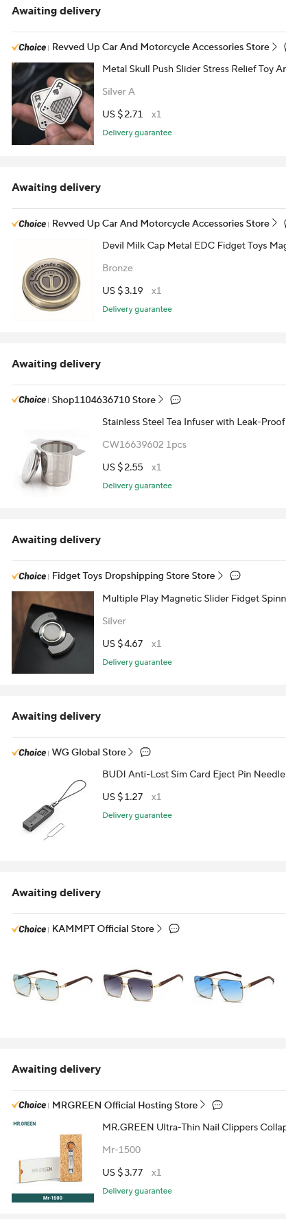Open chat icon for WG Global Store
This screenshot has height=1219, width=286.
click(145, 752)
